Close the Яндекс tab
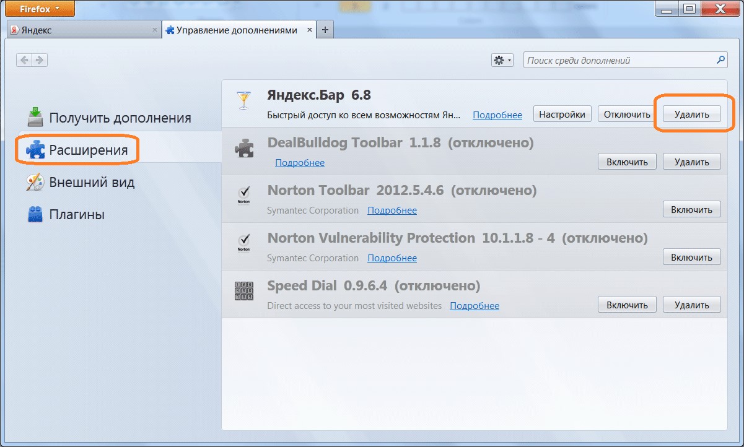 tap(155, 30)
